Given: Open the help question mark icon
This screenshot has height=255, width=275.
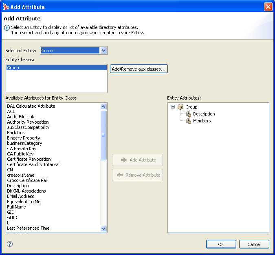Looking at the screenshot, I should coord(10,244).
